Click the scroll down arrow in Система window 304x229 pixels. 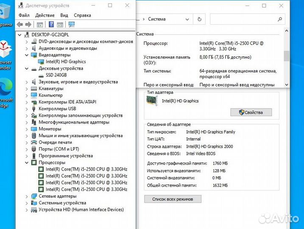286,85
